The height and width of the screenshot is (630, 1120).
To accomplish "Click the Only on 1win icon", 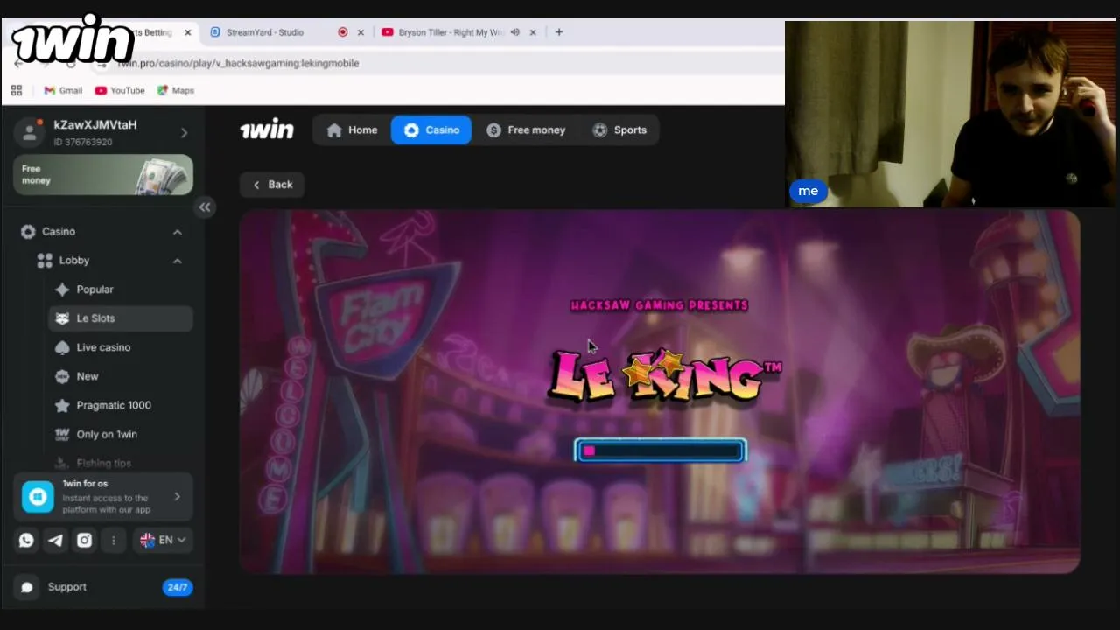I will click(62, 434).
